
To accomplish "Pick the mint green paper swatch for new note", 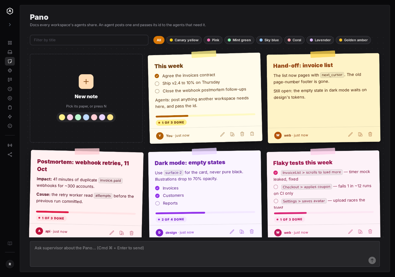I will coord(78,117).
